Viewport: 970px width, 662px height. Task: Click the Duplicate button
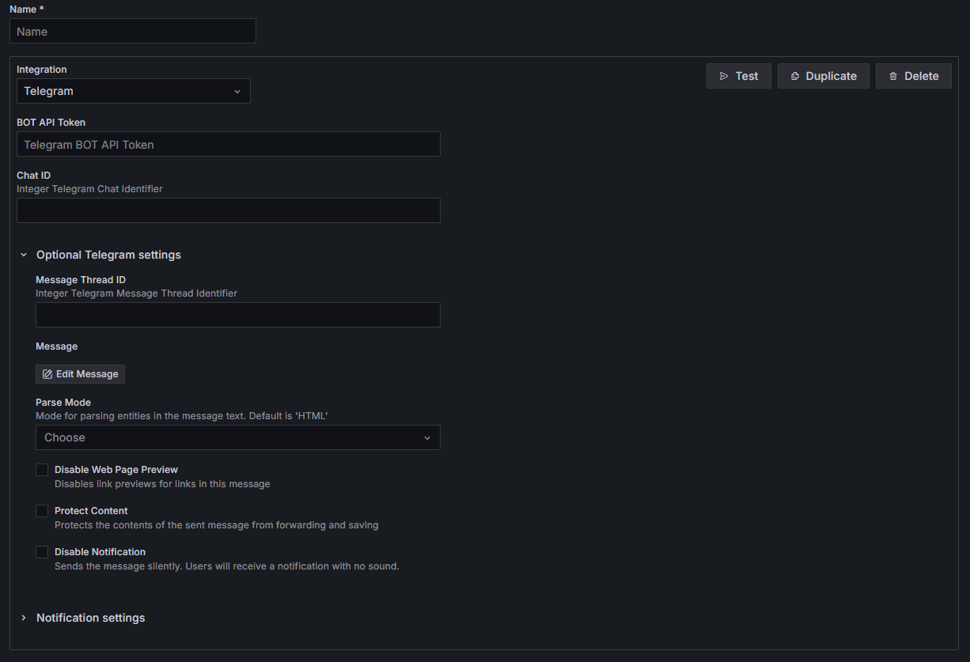click(x=824, y=76)
